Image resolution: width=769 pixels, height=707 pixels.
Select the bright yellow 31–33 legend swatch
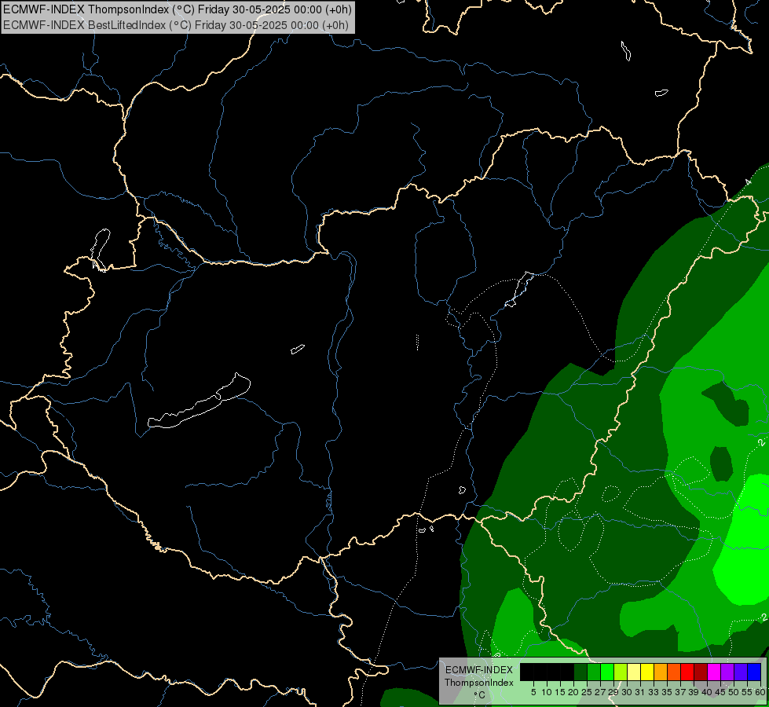tap(647, 672)
